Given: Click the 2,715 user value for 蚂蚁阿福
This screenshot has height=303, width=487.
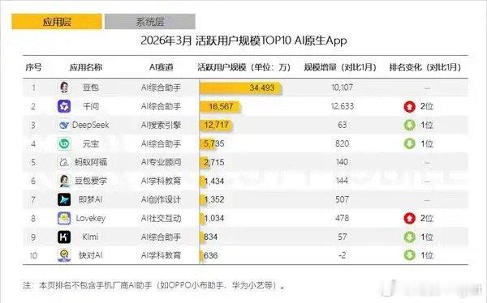Looking at the screenshot, I should (213, 162).
